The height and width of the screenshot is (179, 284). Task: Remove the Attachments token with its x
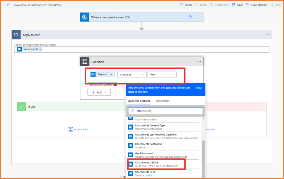pos(111,74)
